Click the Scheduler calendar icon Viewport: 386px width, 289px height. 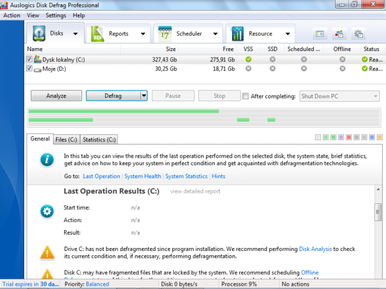click(x=165, y=34)
